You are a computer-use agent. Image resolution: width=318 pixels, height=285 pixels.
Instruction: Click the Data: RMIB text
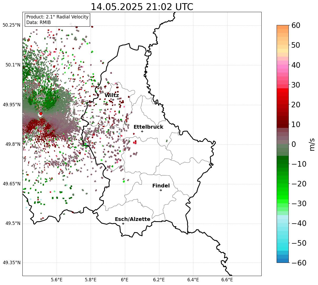click(38, 22)
